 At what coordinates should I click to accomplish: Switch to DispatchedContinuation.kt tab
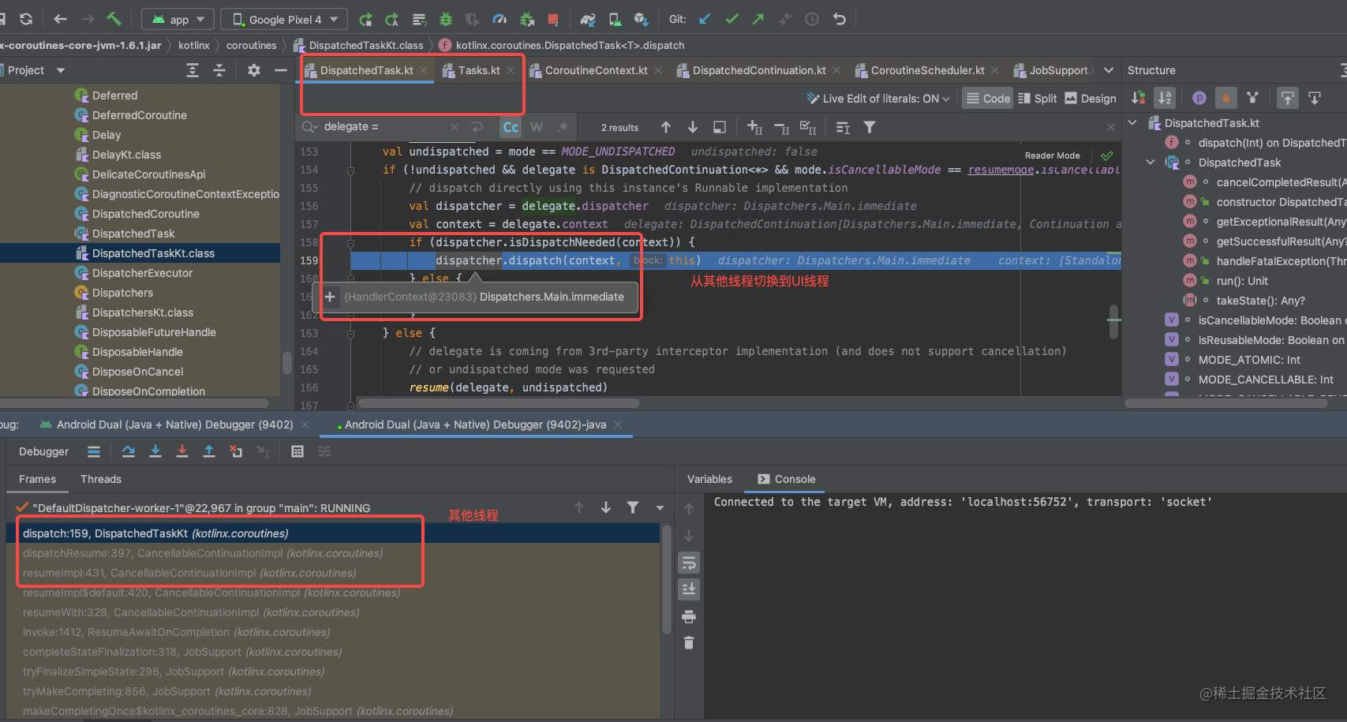pos(758,70)
